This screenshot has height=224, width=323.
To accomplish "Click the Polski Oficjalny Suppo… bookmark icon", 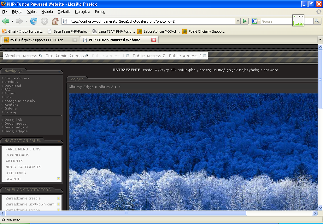I will pyautogui.click(x=185, y=31).
